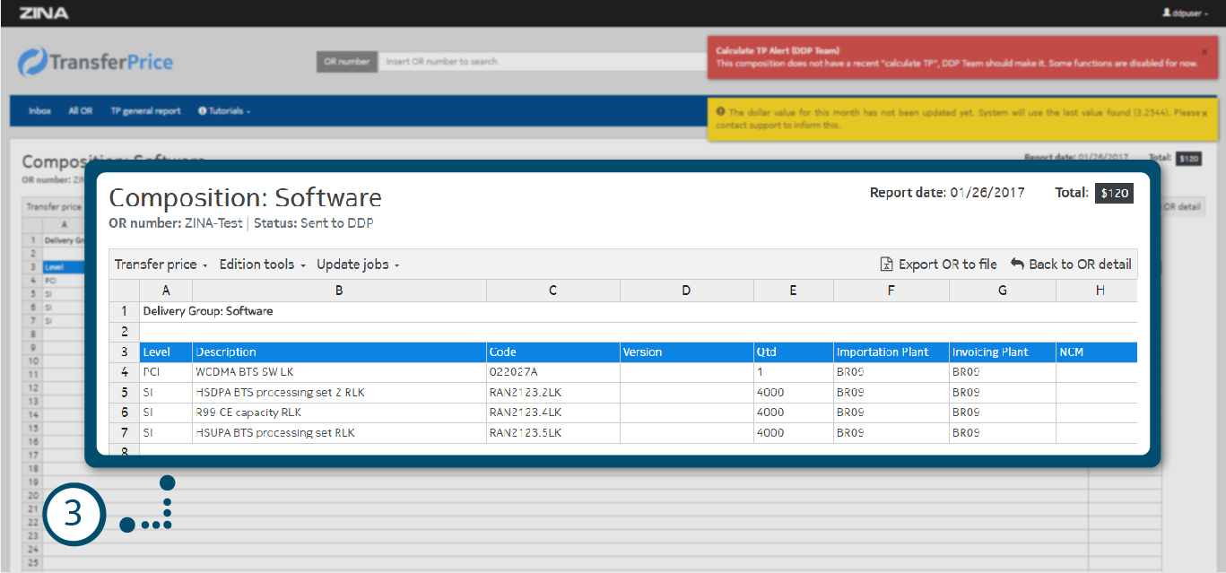
Task: Expand the Edition tools dropdown
Action: (263, 265)
